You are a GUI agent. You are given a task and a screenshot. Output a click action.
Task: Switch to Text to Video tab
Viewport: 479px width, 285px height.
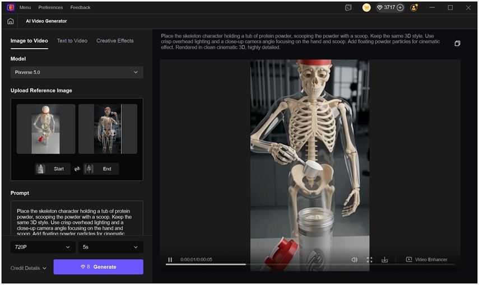tap(72, 41)
